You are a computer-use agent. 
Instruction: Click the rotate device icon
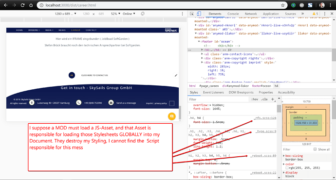143,14
